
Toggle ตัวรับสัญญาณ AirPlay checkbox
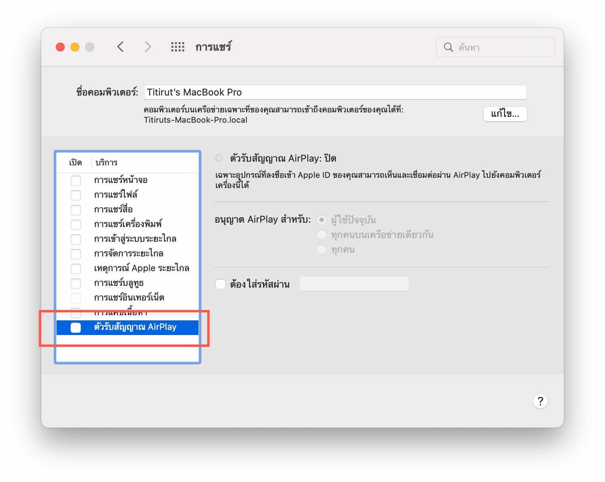76,327
